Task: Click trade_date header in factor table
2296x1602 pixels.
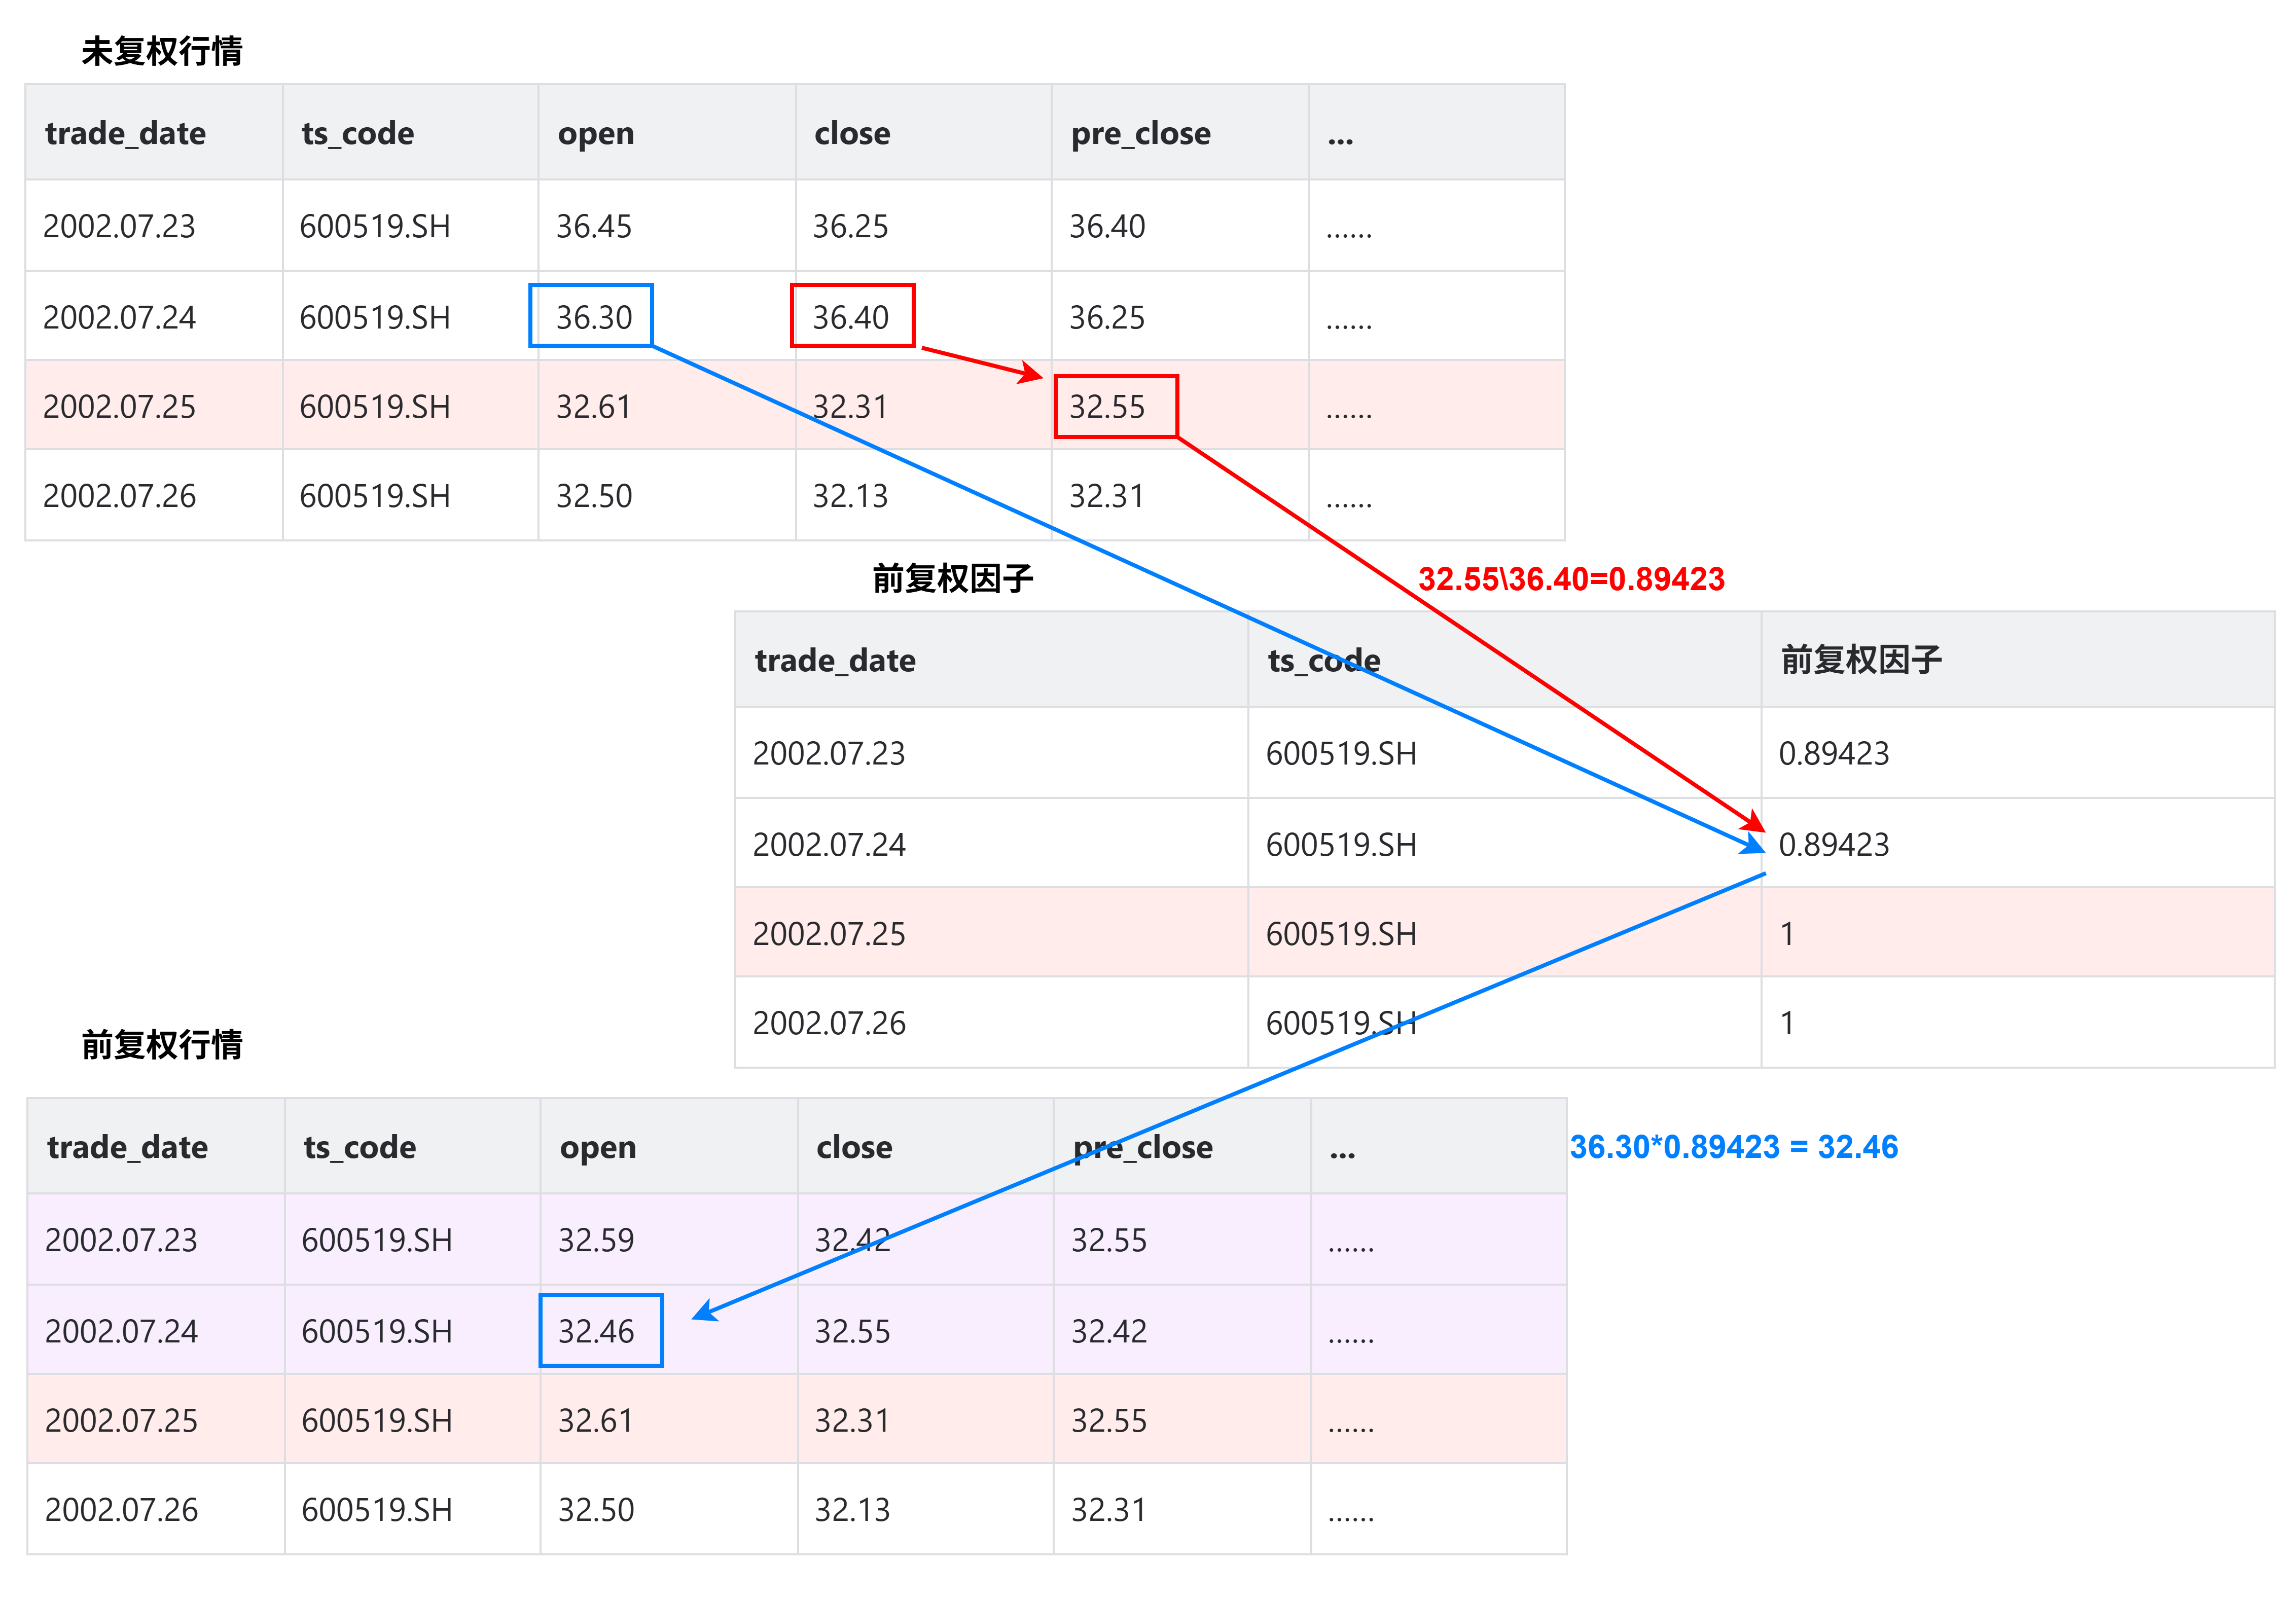Action: (x=835, y=660)
